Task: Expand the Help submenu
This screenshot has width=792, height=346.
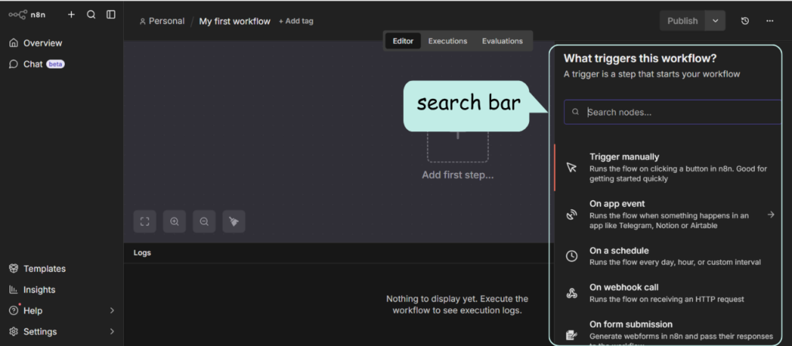Action: click(x=111, y=310)
